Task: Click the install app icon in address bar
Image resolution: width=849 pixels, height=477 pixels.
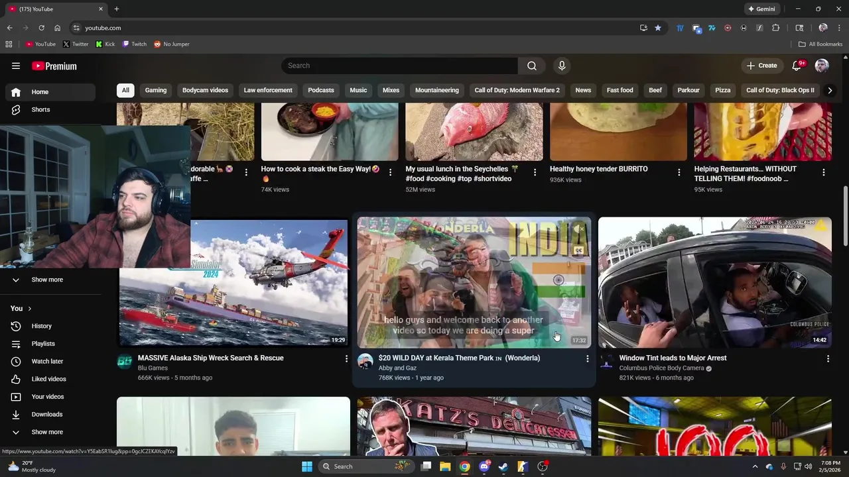Action: (x=643, y=28)
